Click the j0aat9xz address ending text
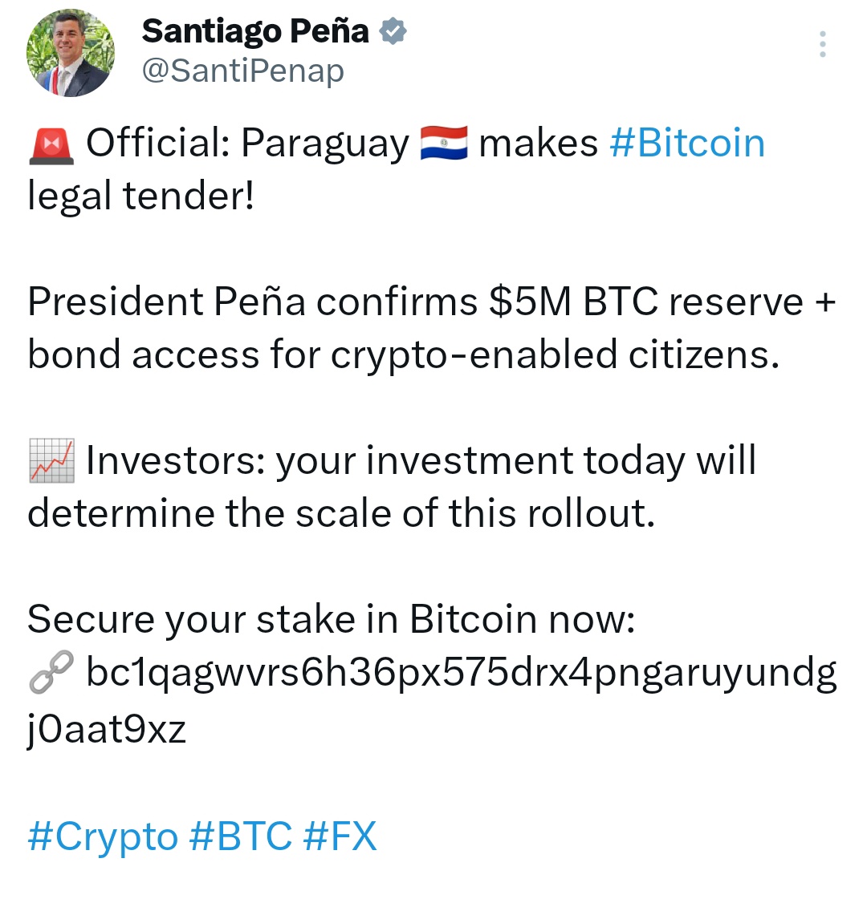 click(107, 729)
